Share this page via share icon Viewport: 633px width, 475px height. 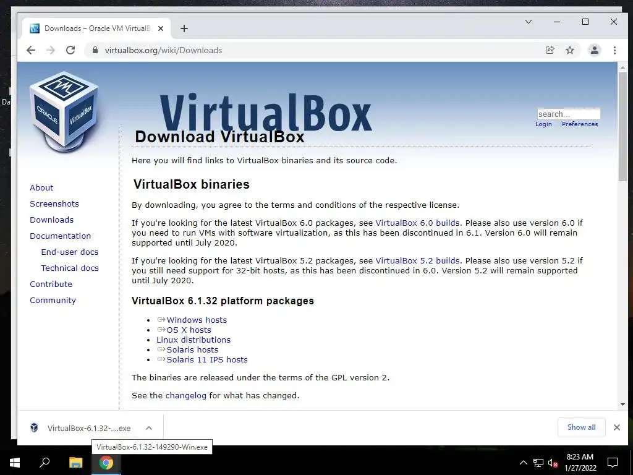pyautogui.click(x=550, y=50)
